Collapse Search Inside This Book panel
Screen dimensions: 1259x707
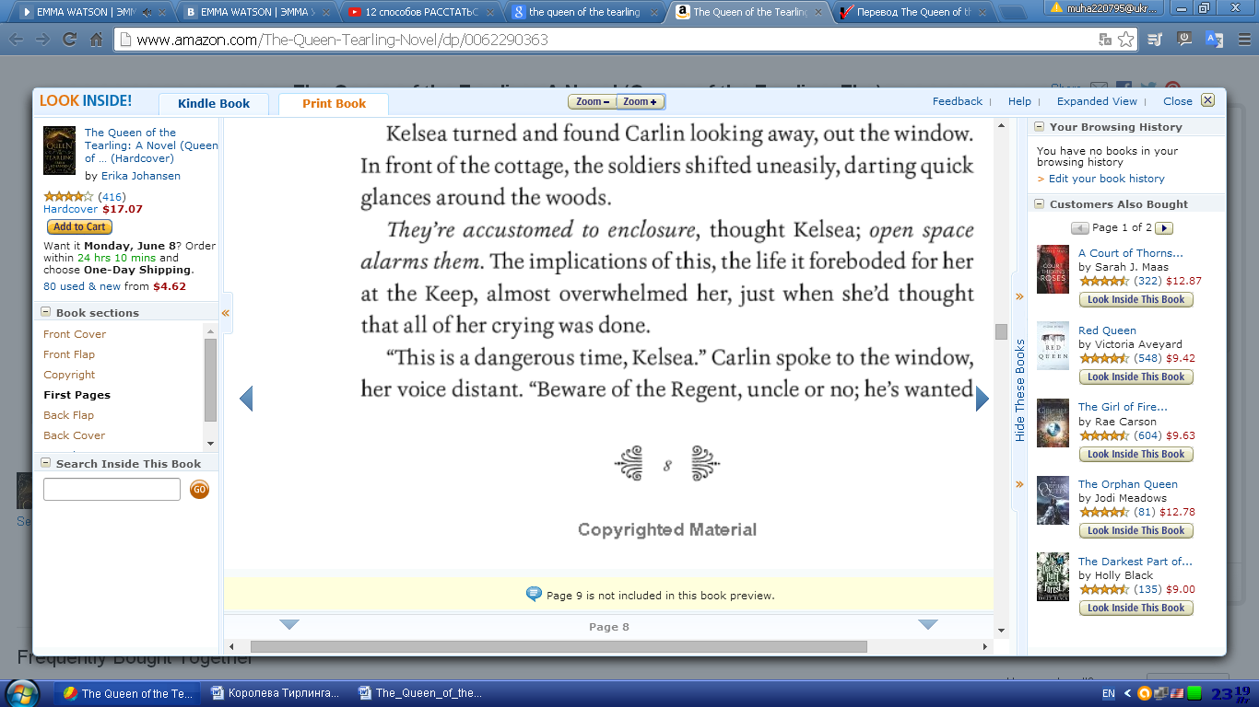coord(46,464)
